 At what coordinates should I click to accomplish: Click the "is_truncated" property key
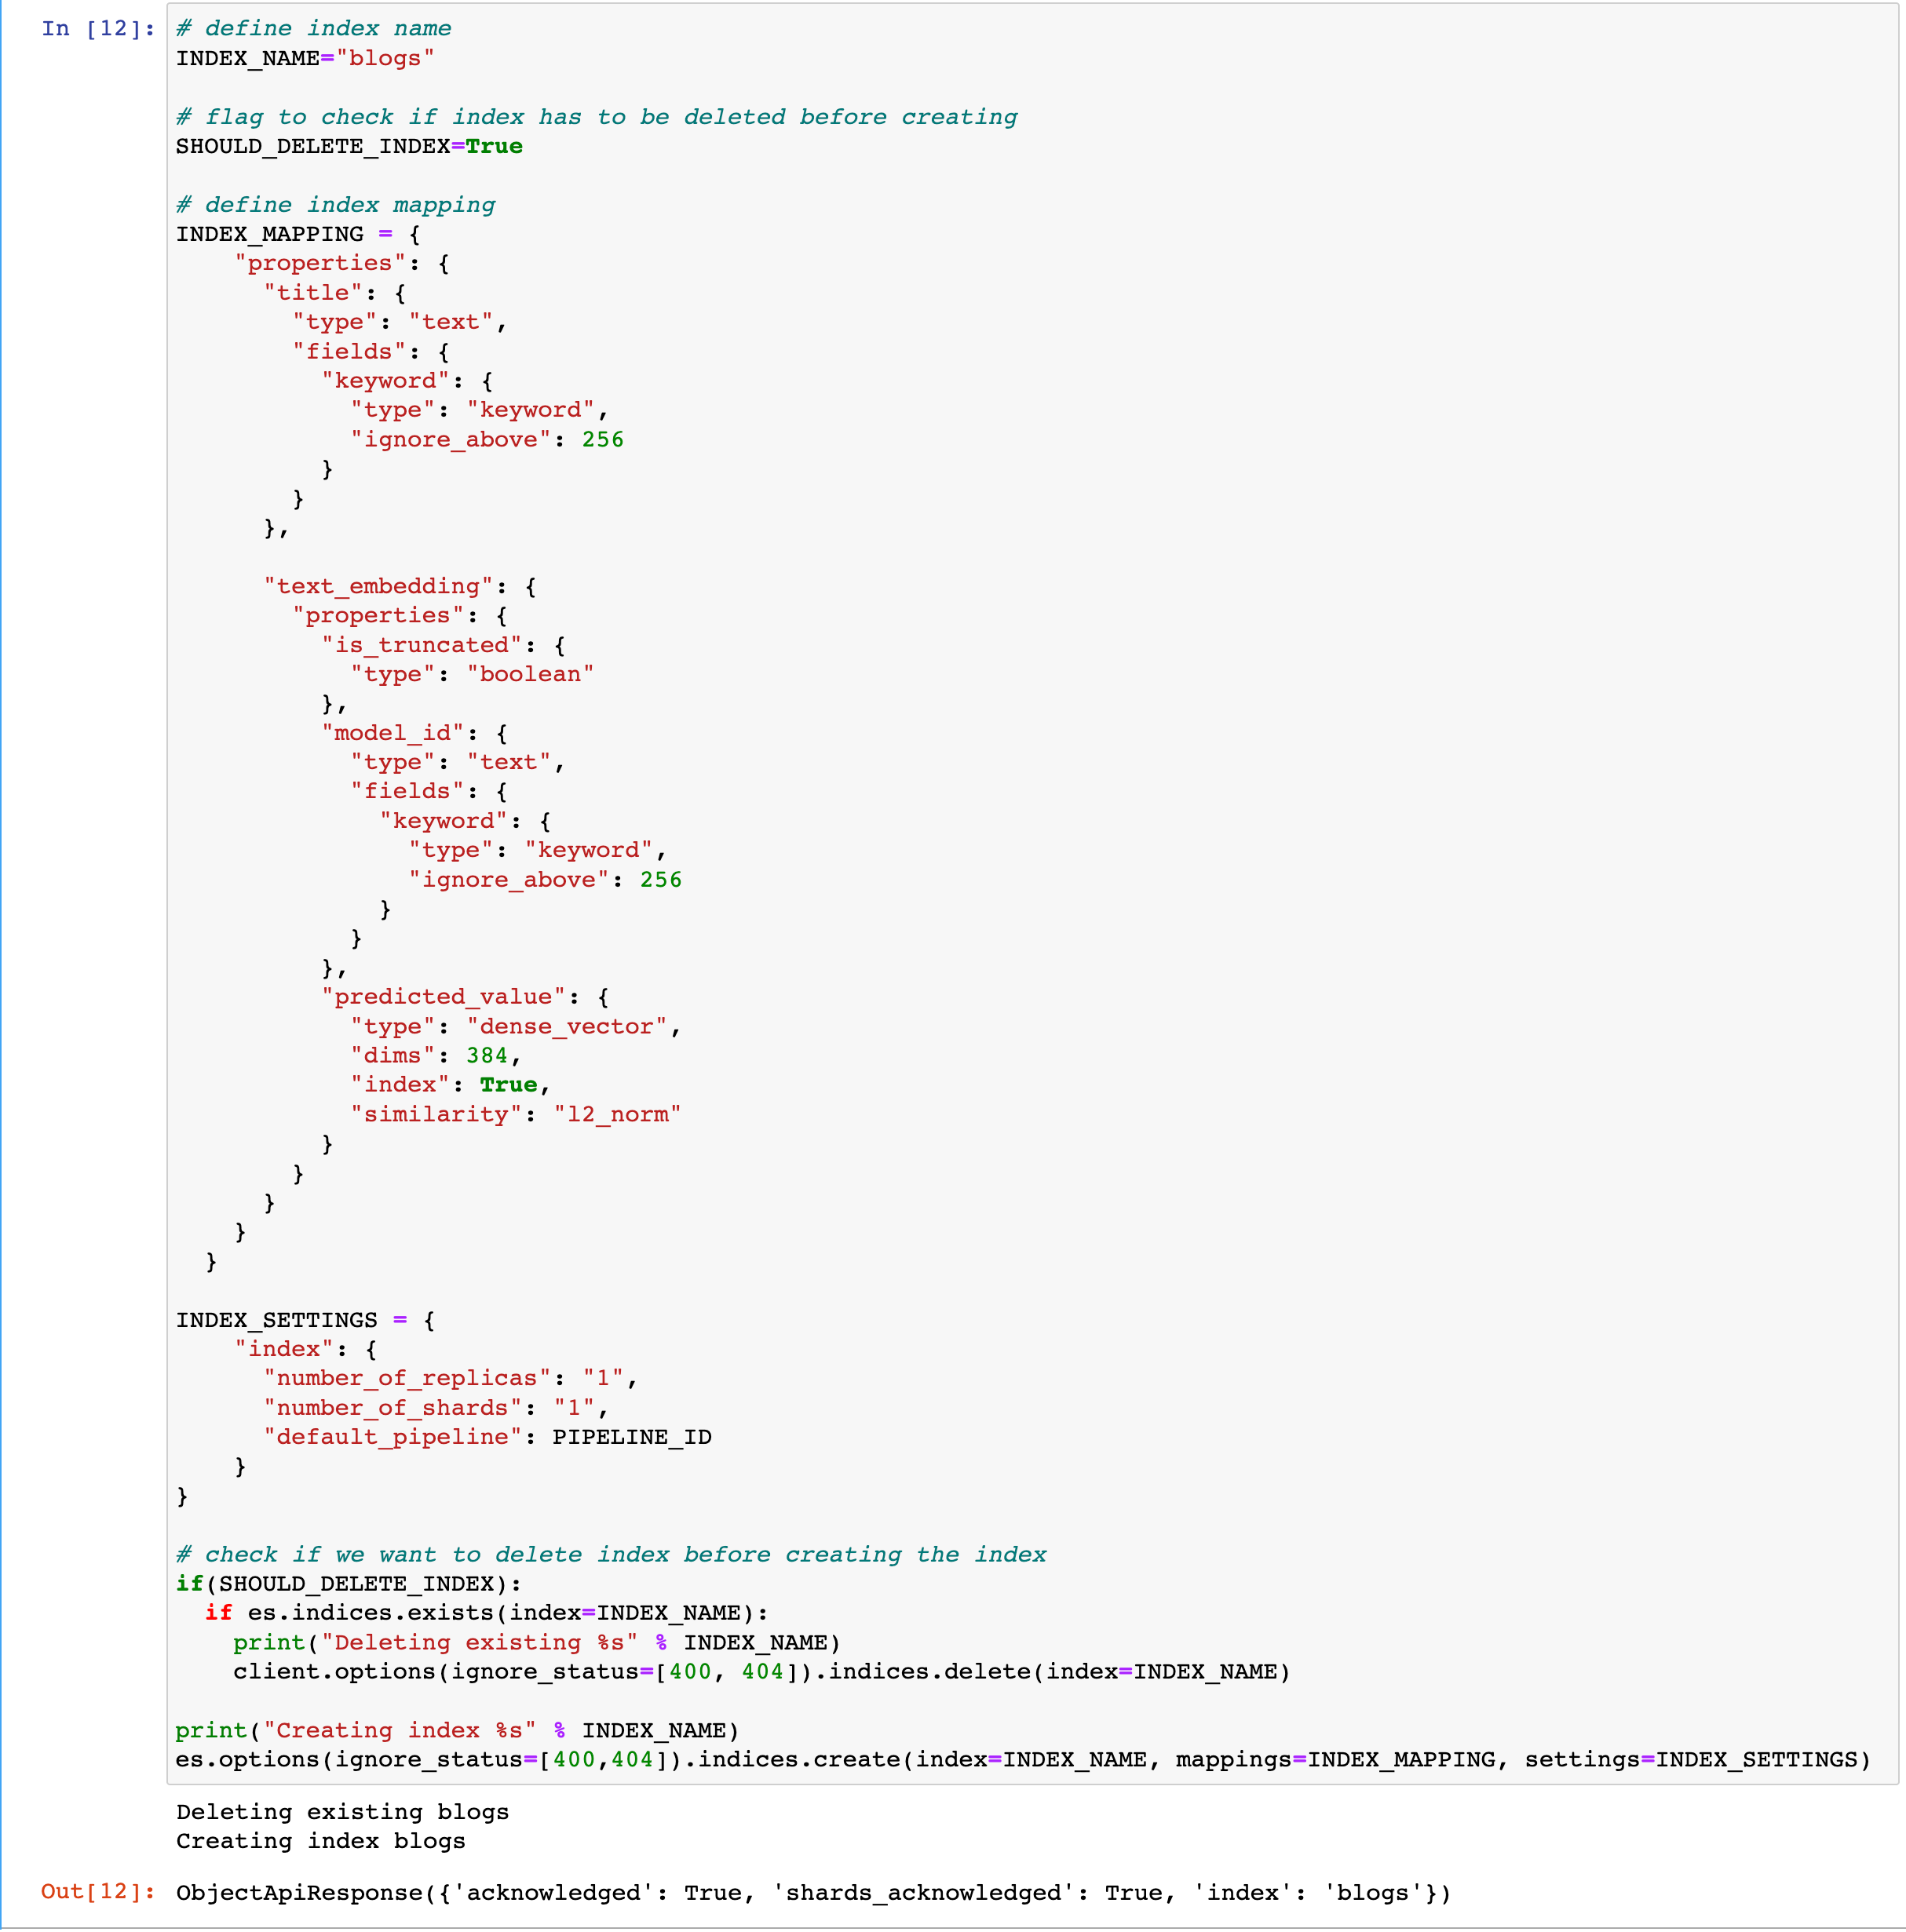coord(422,645)
